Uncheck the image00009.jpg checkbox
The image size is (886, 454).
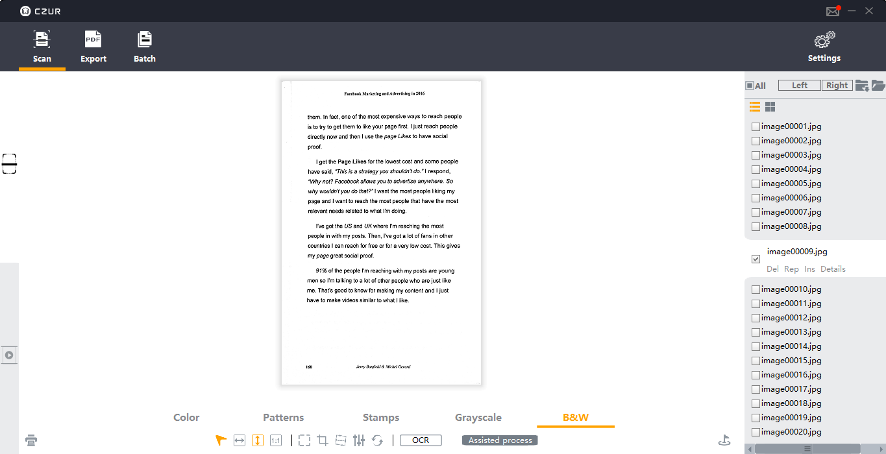tap(755, 258)
